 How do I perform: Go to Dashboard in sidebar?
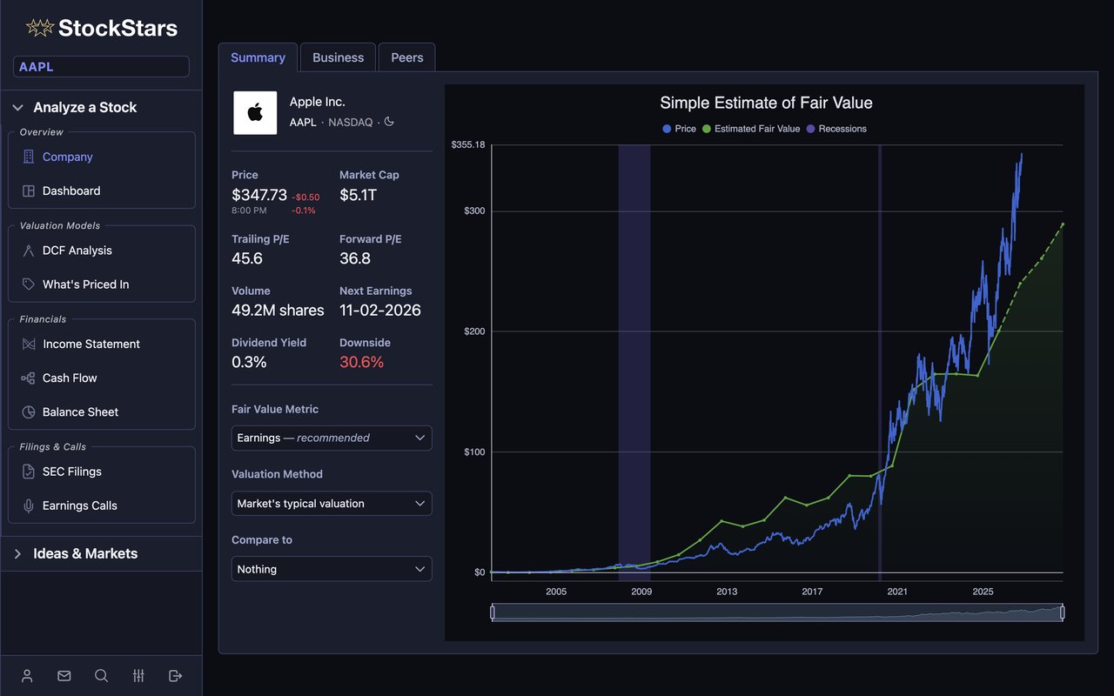pos(71,191)
